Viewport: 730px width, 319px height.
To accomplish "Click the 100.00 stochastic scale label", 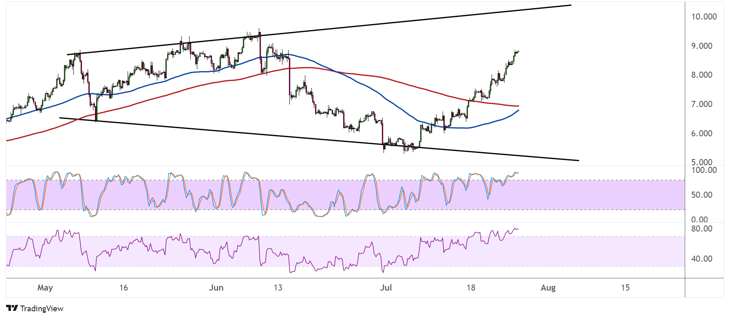I will point(704,170).
